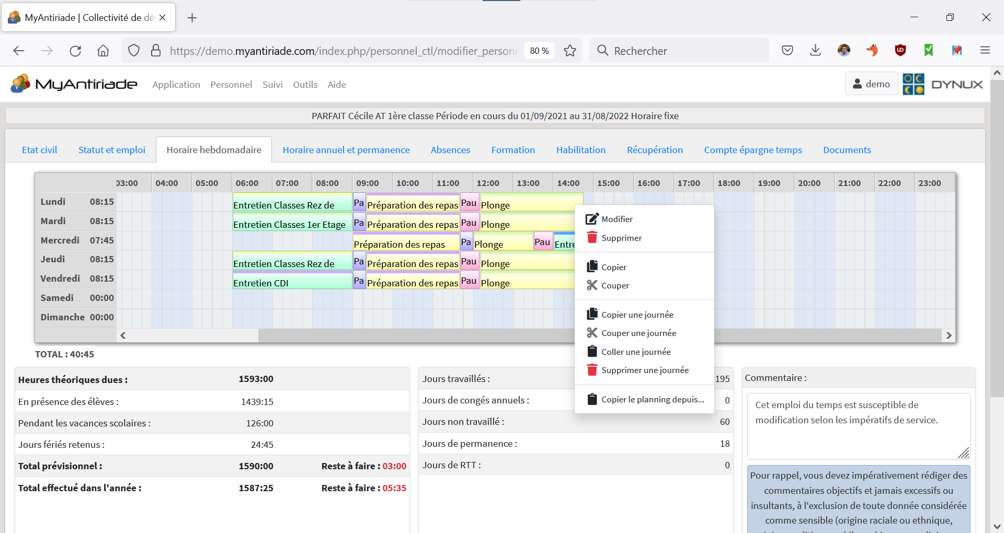This screenshot has height=533, width=1004.
Task: Bookmark this page with the star icon
Action: [569, 51]
